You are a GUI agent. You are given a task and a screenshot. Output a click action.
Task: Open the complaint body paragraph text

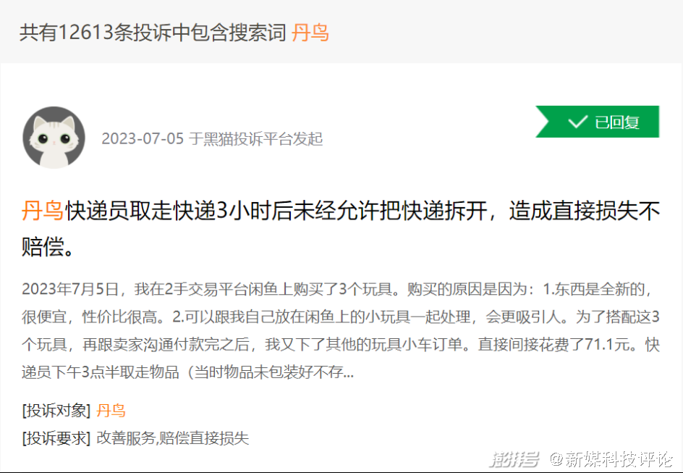341,331
